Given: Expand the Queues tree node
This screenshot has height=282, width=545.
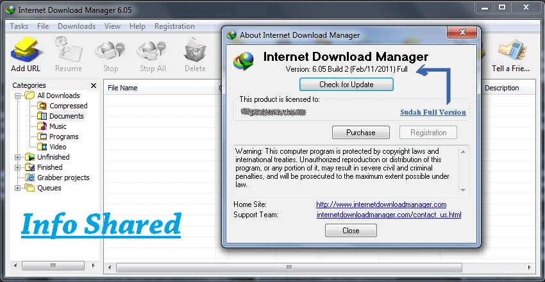Looking at the screenshot, I should coord(17,188).
